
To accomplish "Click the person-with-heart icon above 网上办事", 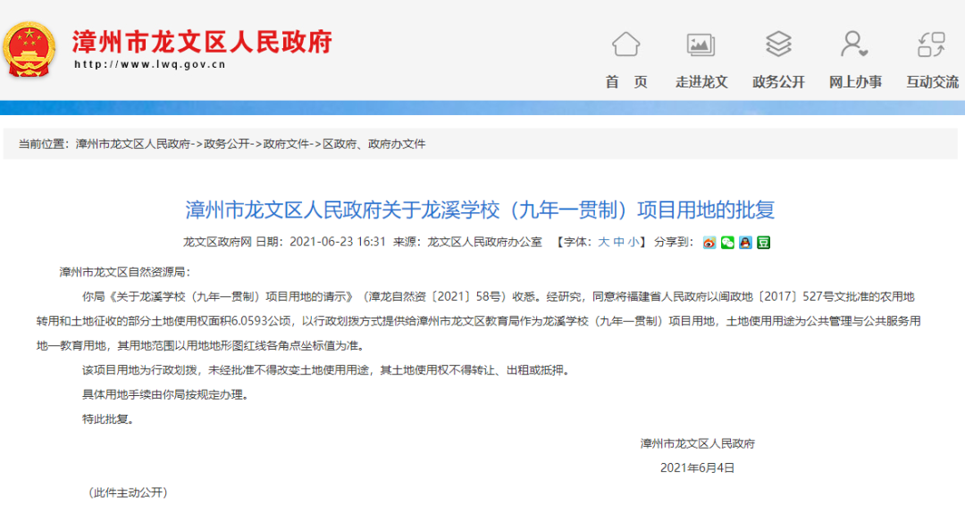I will (x=854, y=44).
